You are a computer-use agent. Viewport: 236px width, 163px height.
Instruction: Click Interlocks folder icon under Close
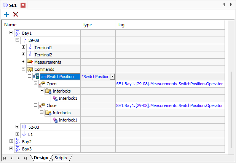pos(48,113)
